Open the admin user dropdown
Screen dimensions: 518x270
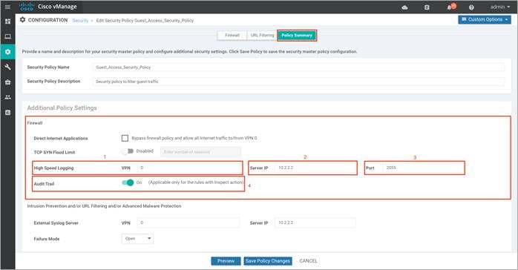500,7
